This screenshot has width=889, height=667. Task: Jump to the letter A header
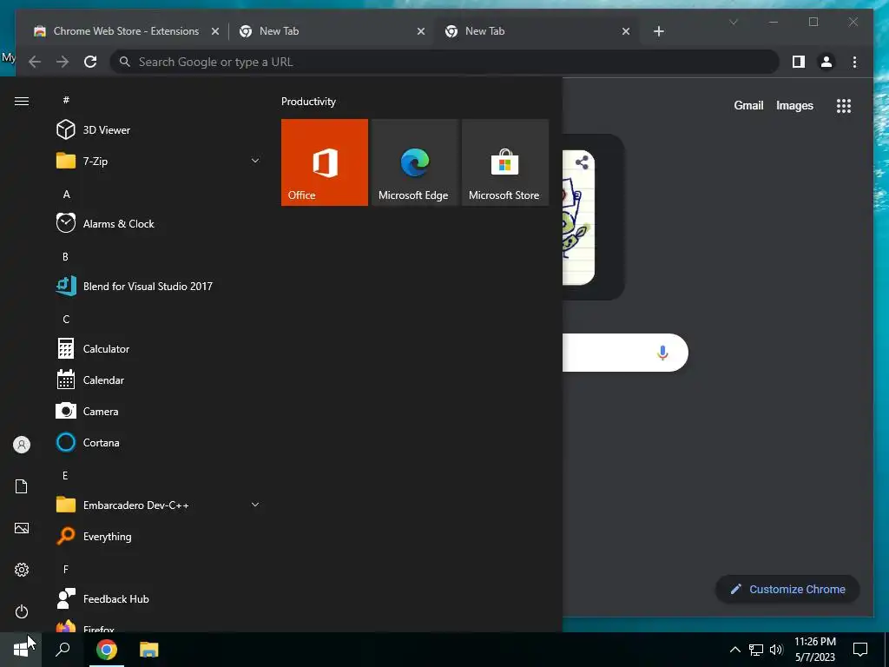pyautogui.click(x=66, y=194)
